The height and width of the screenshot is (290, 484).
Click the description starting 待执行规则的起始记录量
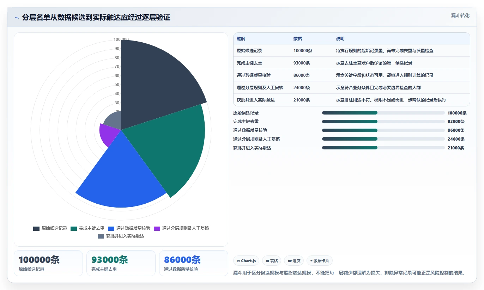tap(385, 51)
